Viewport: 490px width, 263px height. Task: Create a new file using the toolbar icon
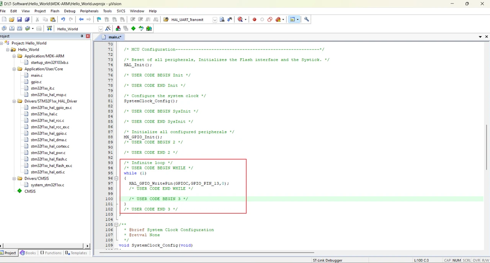(x=4, y=20)
